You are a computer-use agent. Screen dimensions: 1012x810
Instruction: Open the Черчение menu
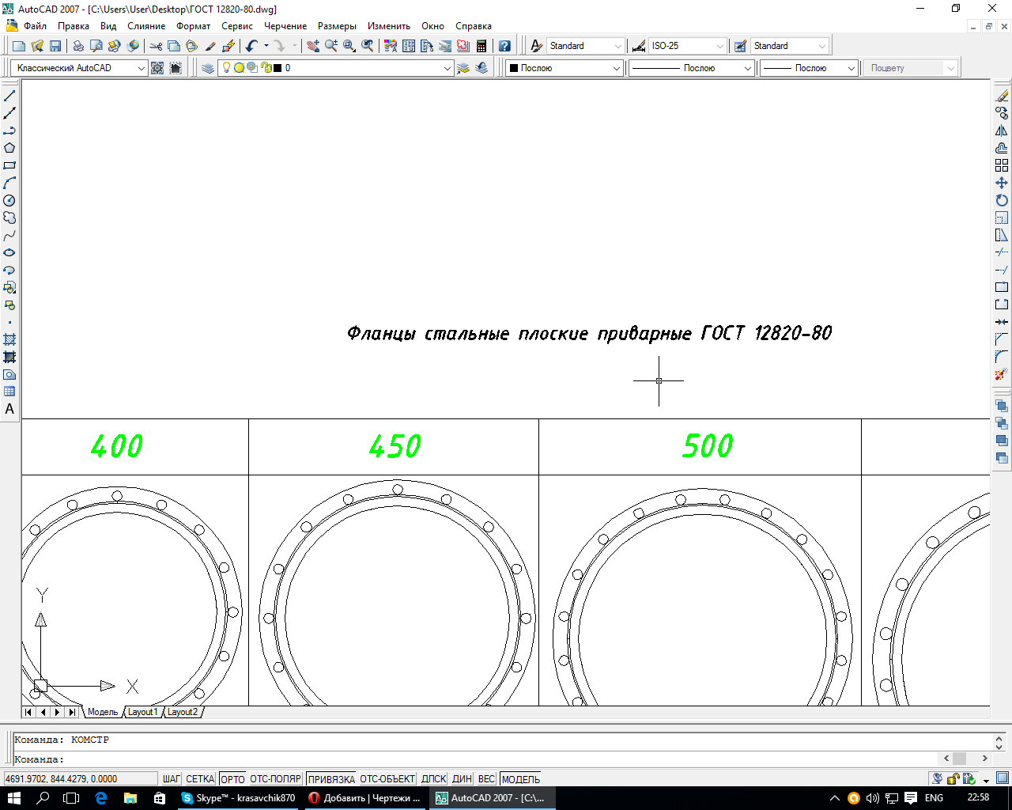(285, 26)
